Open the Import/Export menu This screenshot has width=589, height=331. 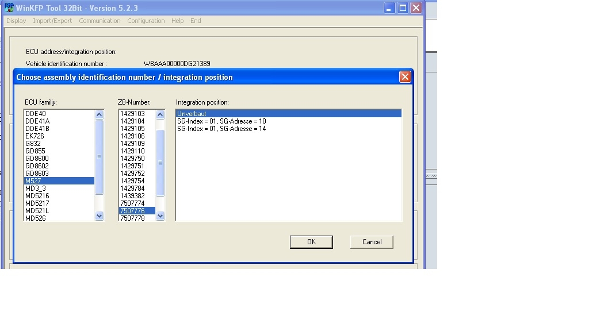(x=52, y=21)
